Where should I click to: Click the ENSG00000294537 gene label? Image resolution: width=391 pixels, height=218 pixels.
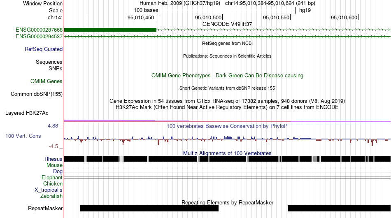pos(39,36)
